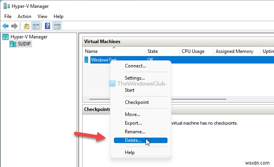The height and width of the screenshot is (167, 274).
Task: Select Hyper-V Manager root tree node
Action: click(29, 37)
